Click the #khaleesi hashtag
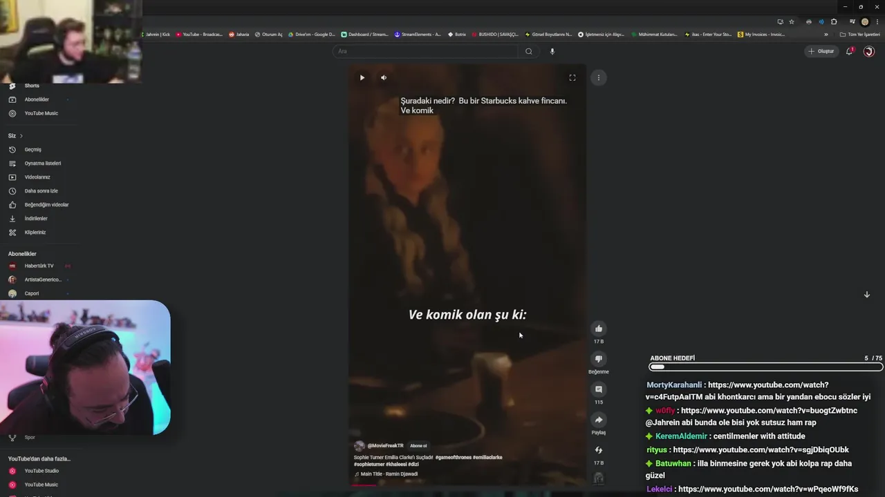The width and height of the screenshot is (885, 497). (x=395, y=465)
